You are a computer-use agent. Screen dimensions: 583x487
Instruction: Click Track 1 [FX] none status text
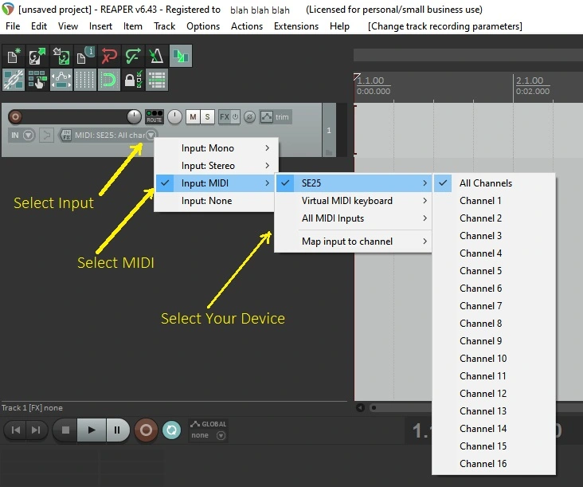click(x=32, y=408)
